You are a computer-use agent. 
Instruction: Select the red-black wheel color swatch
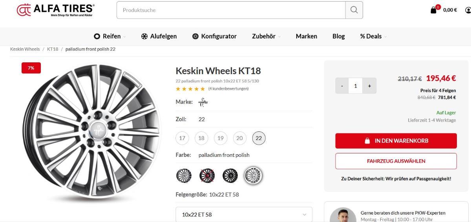point(207,176)
